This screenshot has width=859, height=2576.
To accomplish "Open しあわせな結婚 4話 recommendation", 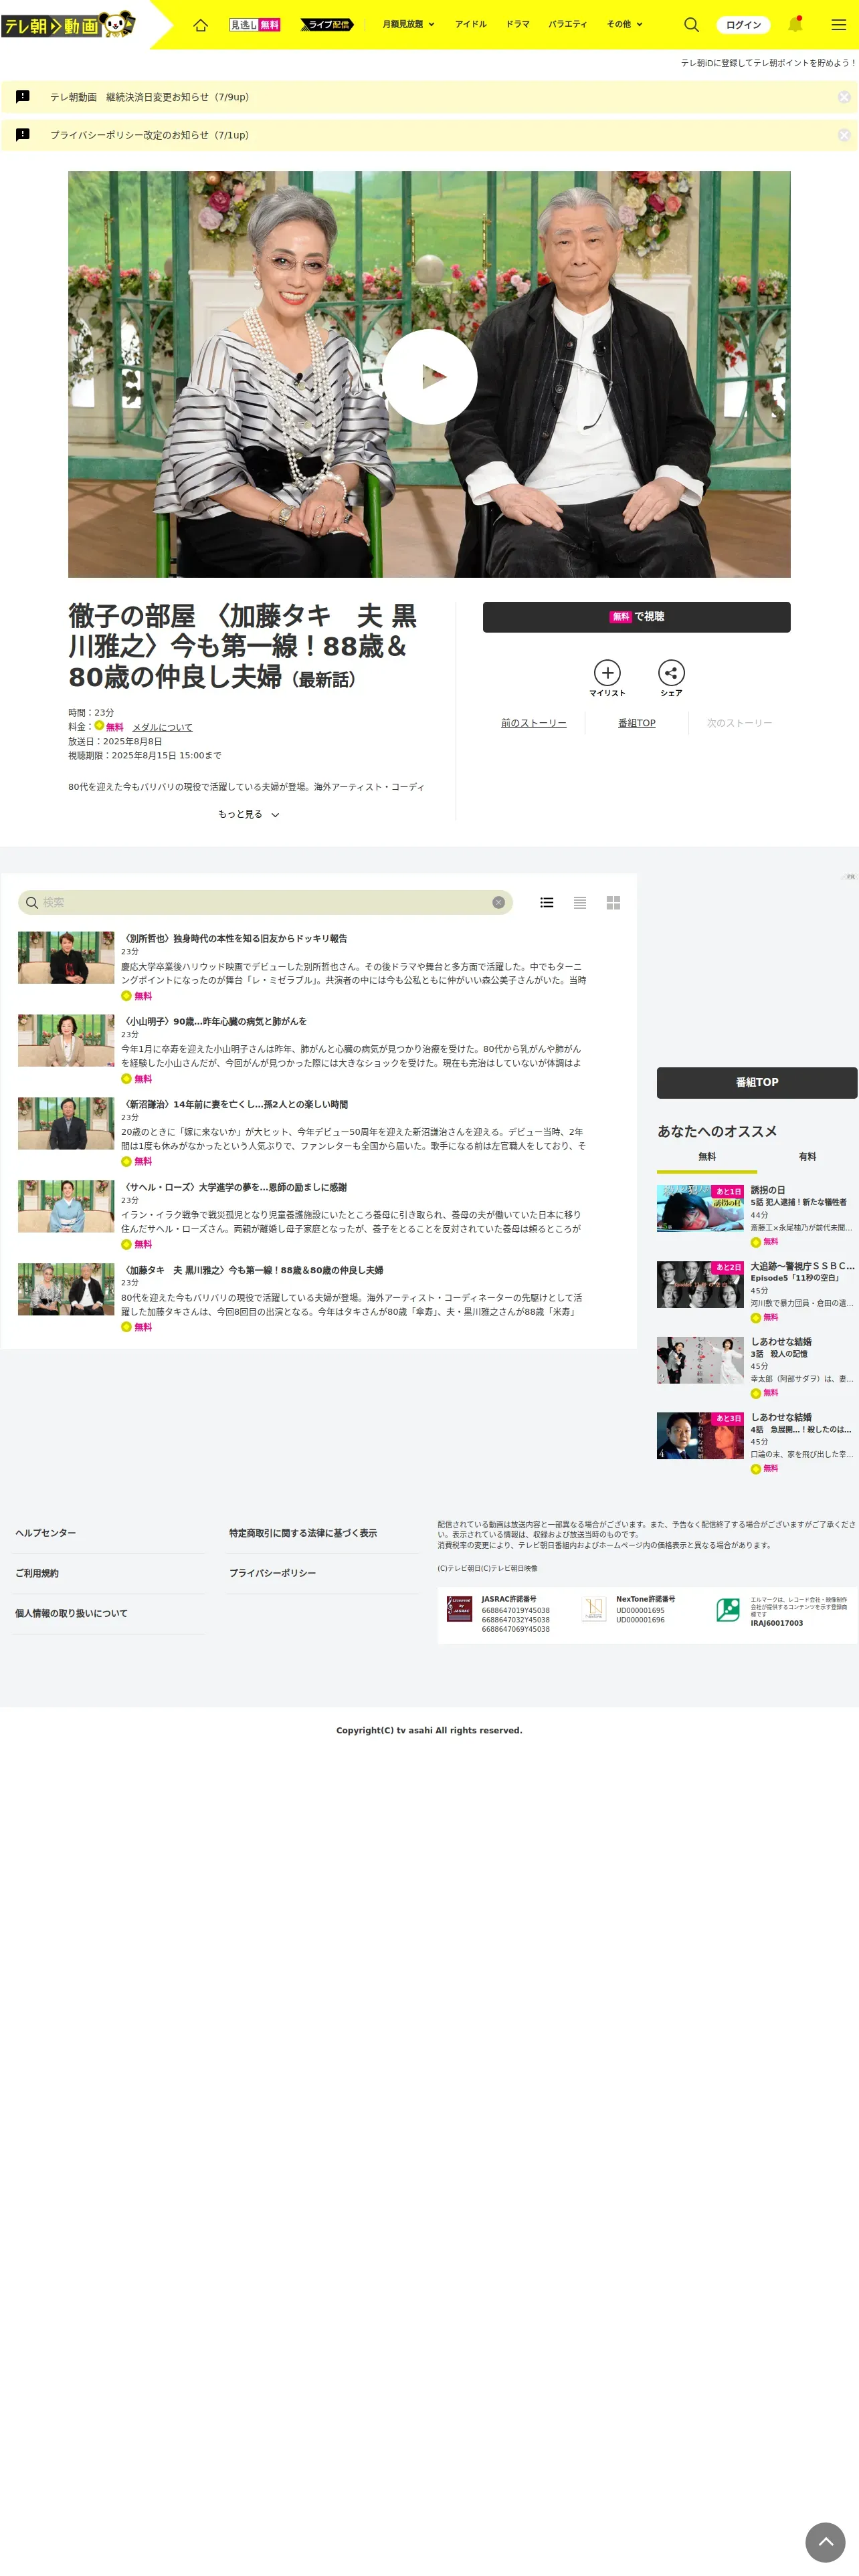I will tap(757, 1442).
